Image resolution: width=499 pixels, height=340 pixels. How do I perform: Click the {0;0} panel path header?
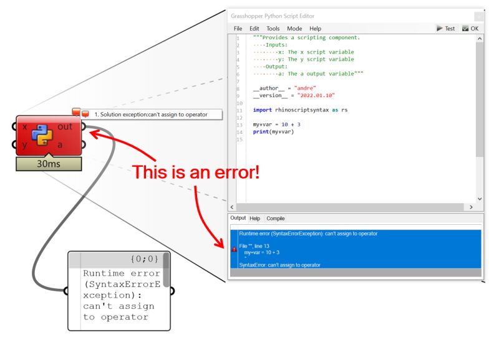(x=144, y=259)
